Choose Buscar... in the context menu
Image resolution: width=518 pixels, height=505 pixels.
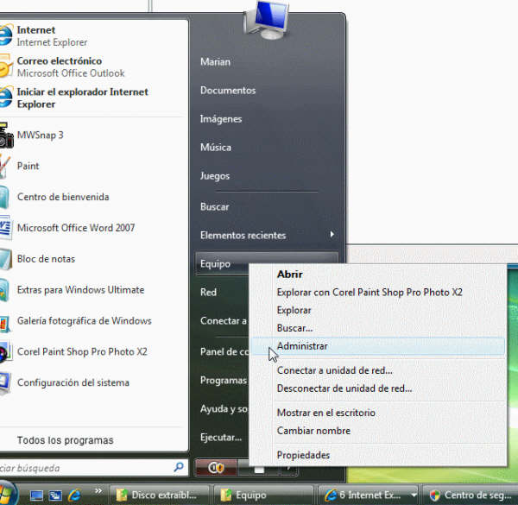[378, 328]
